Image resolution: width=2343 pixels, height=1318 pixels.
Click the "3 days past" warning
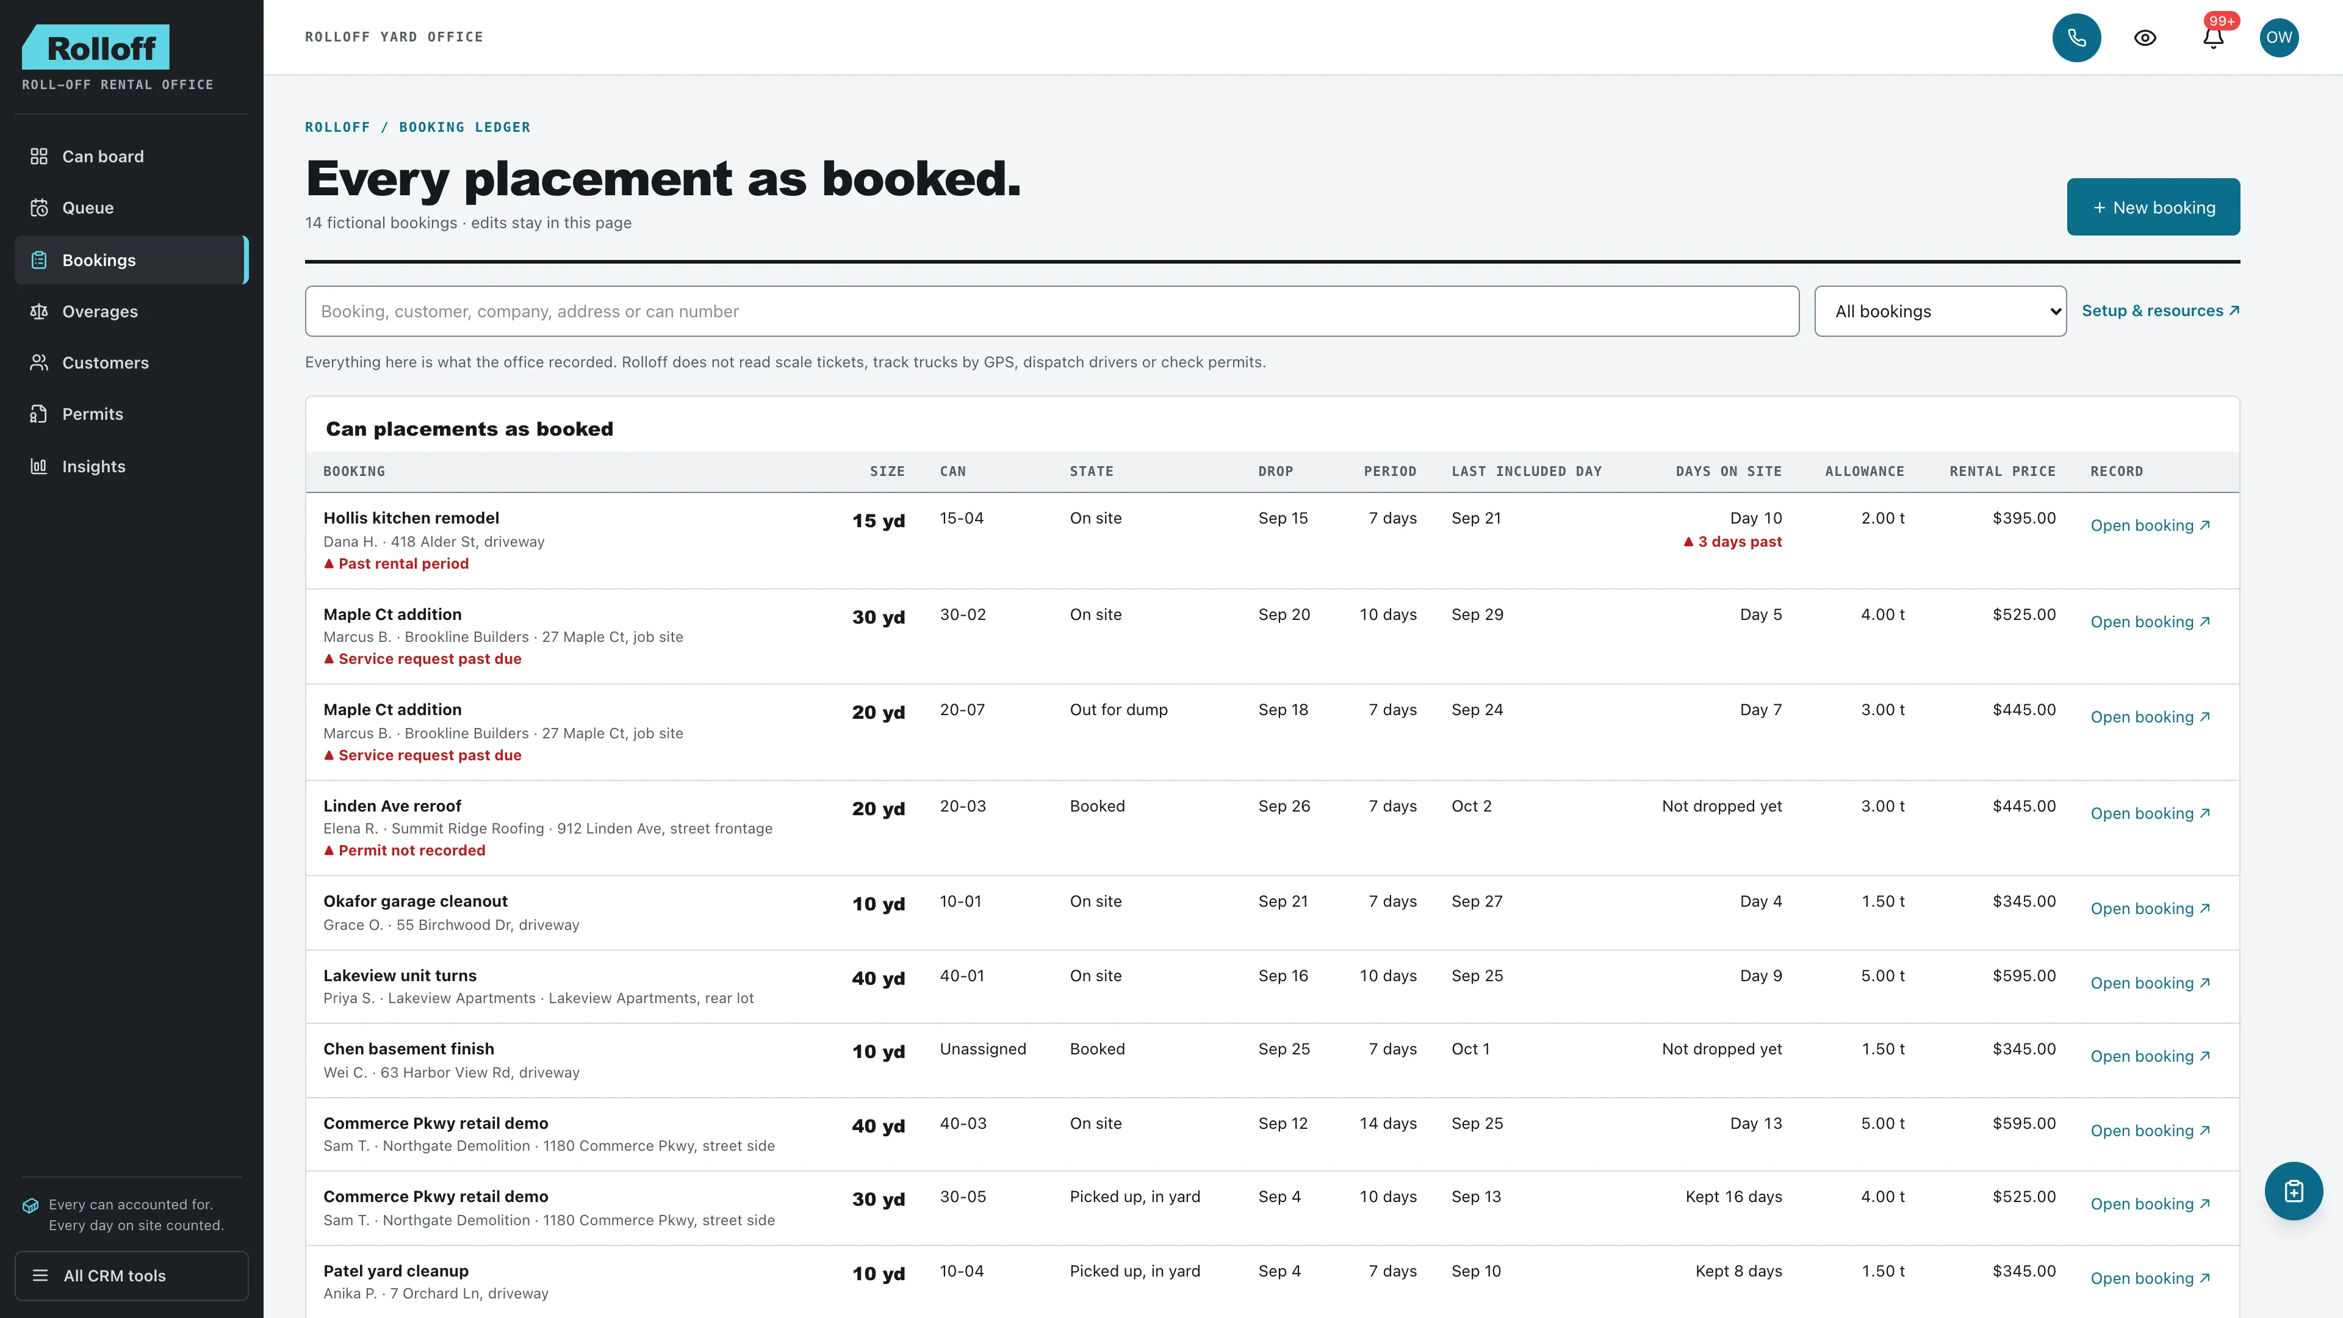[1733, 542]
